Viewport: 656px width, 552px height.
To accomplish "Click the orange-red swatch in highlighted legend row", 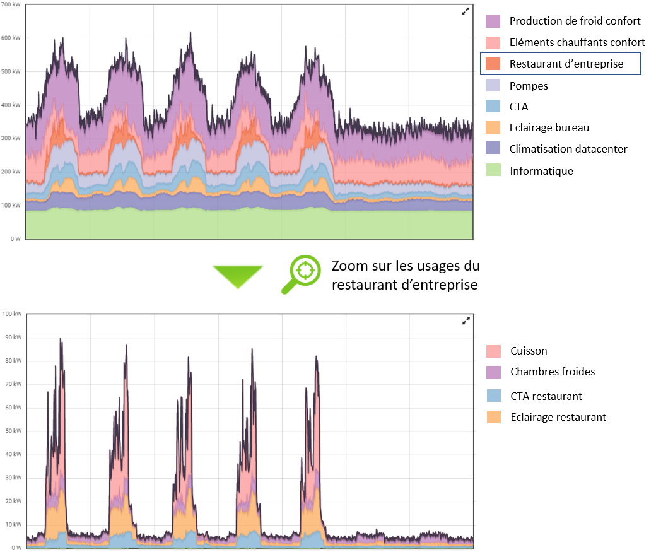I will (x=493, y=64).
